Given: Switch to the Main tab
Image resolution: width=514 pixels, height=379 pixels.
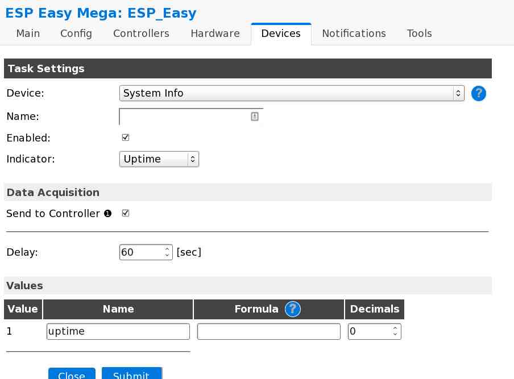Looking at the screenshot, I should pos(28,34).
